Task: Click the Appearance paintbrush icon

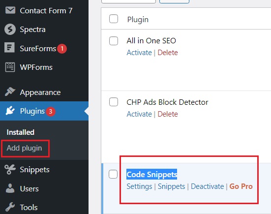Action: (x=10, y=92)
